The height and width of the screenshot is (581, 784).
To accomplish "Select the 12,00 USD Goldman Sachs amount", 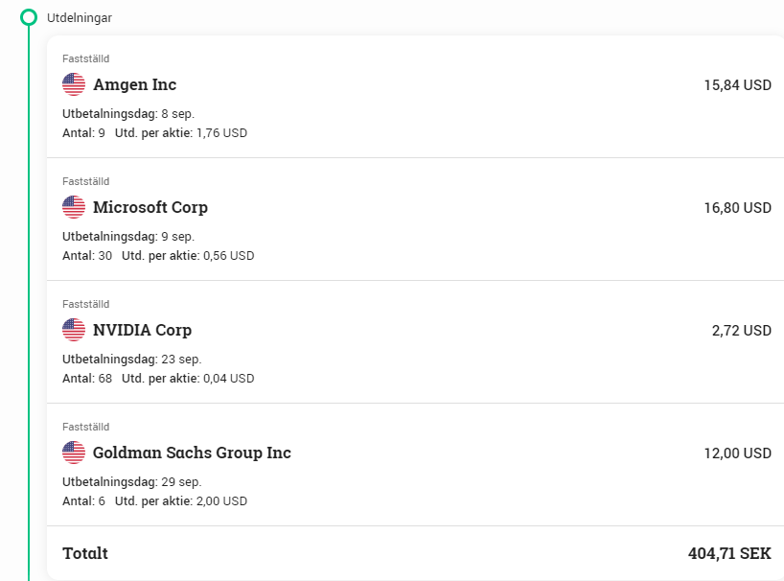I will 737,453.
